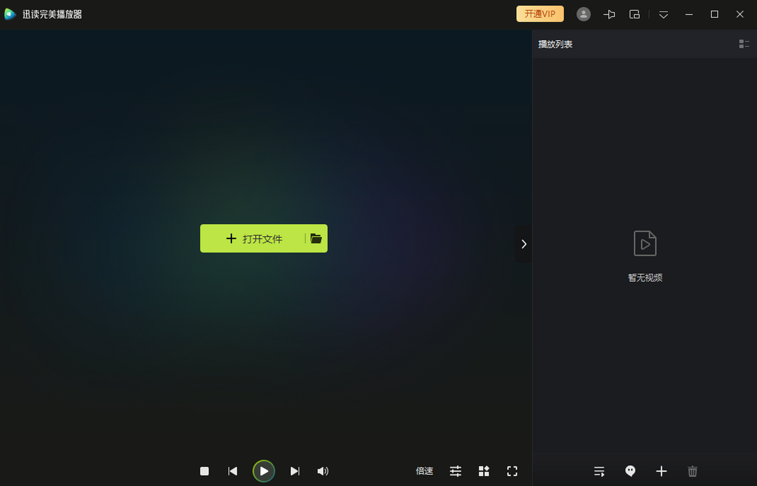This screenshot has height=486, width=757.
Task: Open the toolbox grid icon
Action: tap(484, 471)
